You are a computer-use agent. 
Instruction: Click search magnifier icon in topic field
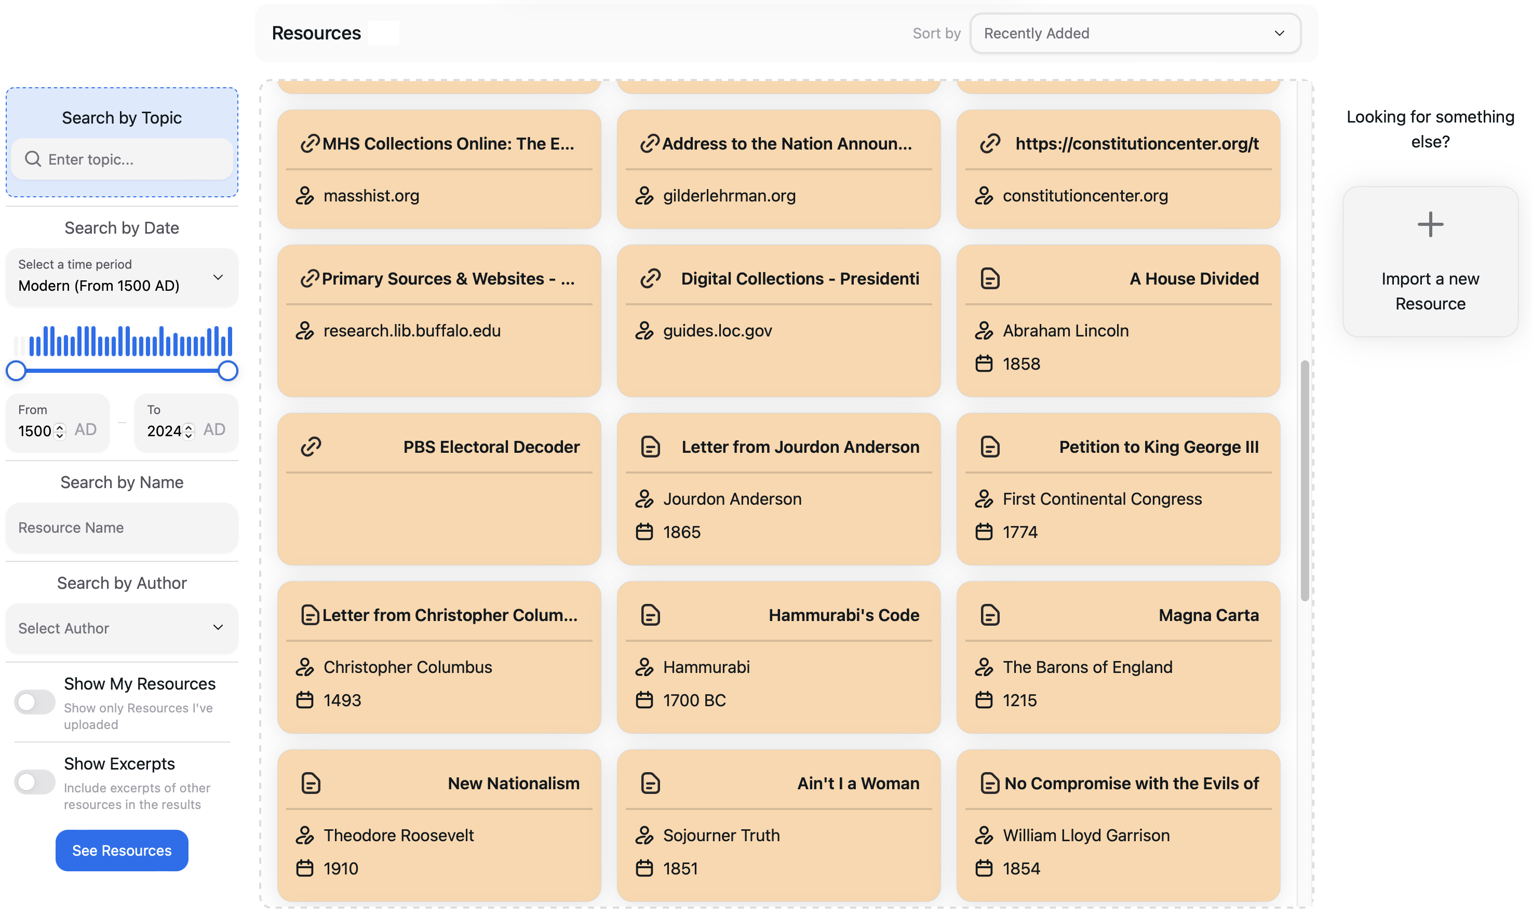[x=33, y=159]
